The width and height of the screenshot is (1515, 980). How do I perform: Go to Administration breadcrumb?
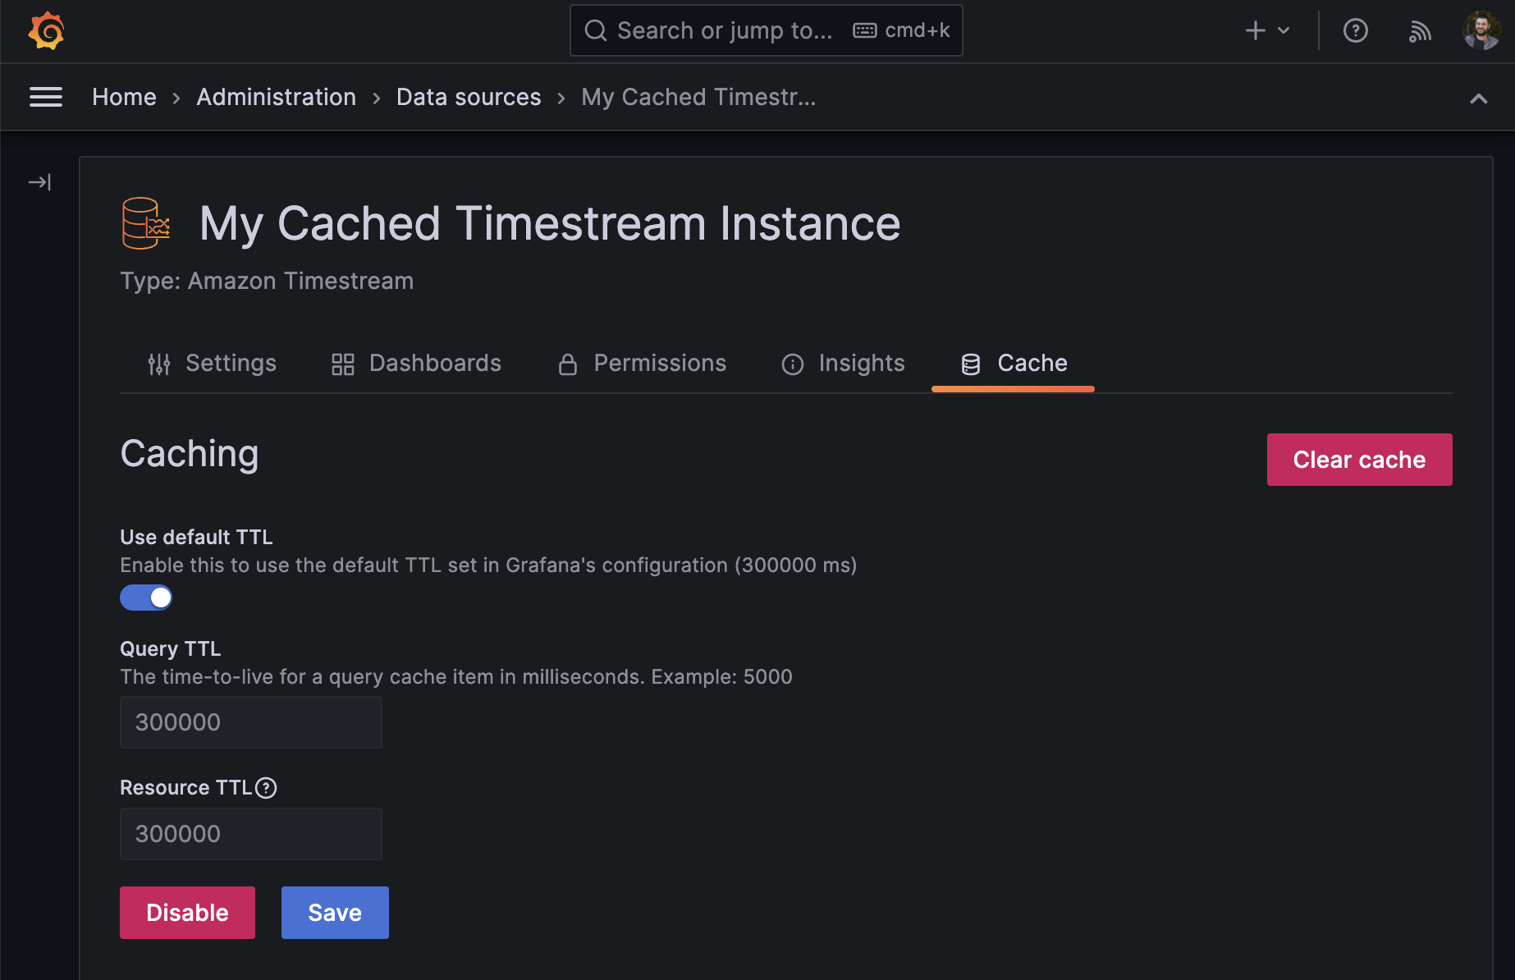point(277,98)
